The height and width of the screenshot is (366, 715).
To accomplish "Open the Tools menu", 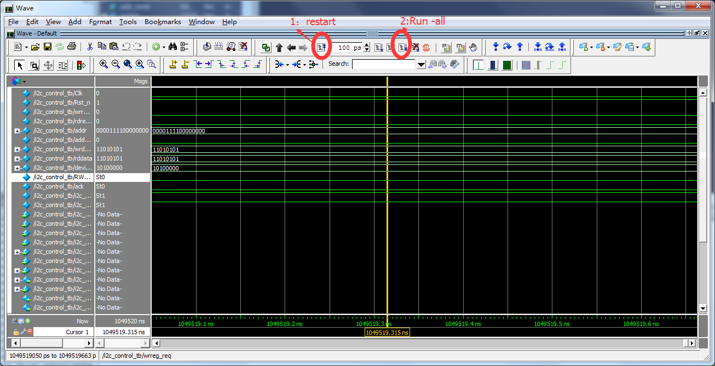I will coord(128,21).
